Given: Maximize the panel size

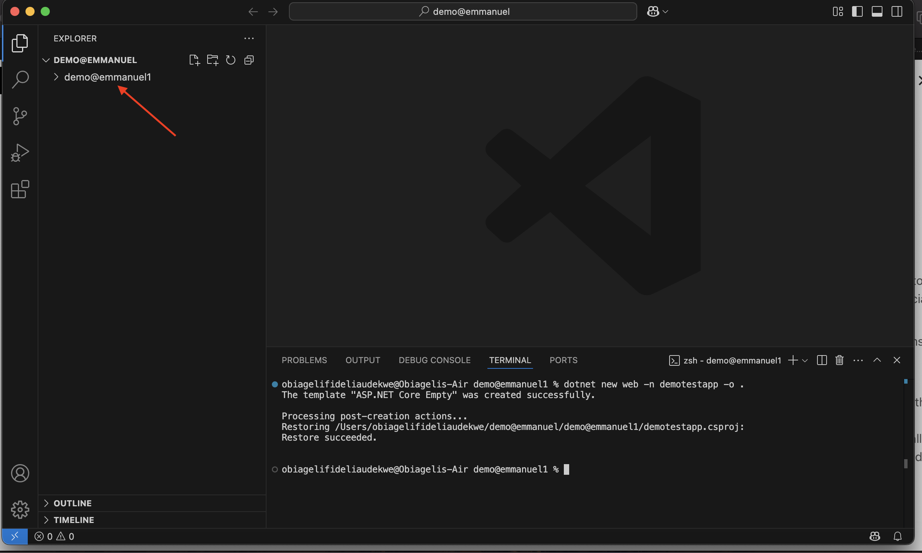Looking at the screenshot, I should (x=877, y=360).
